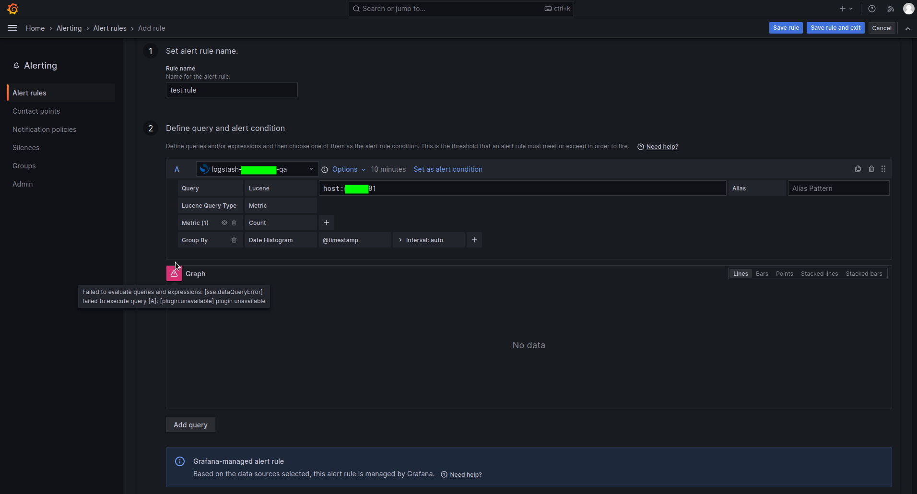Image resolution: width=917 pixels, height=494 pixels.
Task: Grab the drag handle on query A
Action: (x=884, y=169)
